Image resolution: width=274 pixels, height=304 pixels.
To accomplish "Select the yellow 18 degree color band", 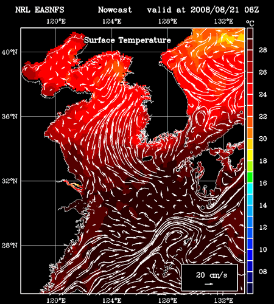I will point(250,156).
